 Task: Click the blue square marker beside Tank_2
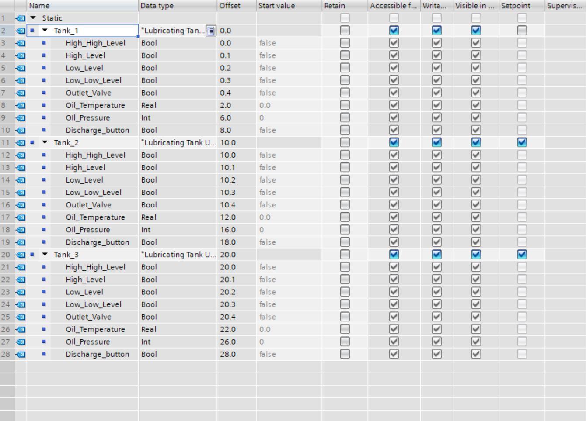pos(32,142)
